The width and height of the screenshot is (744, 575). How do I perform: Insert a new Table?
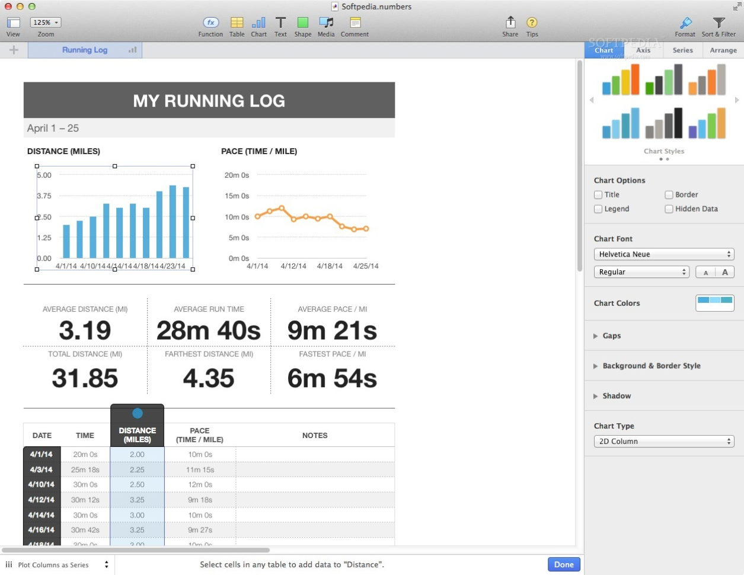(237, 24)
